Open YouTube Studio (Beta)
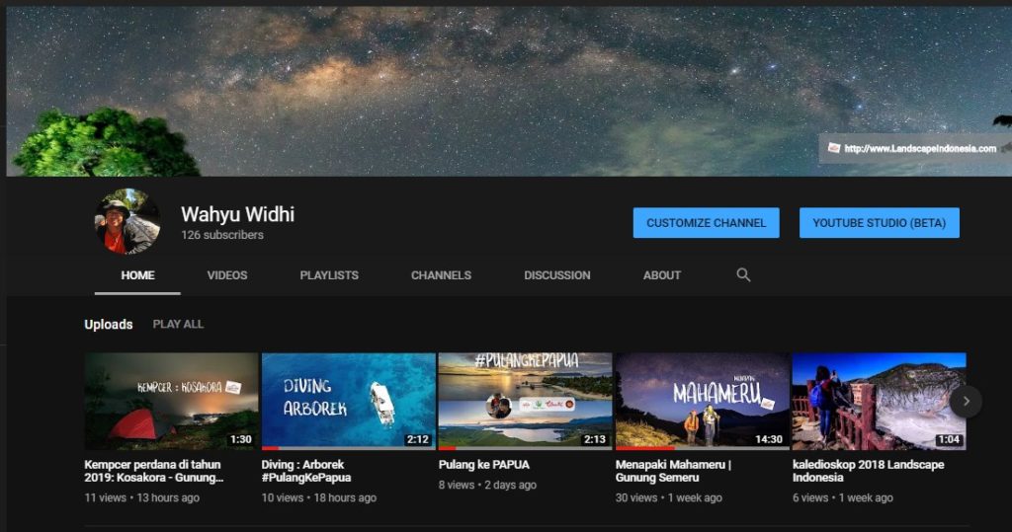Viewport: 1012px width, 532px height. 879,223
